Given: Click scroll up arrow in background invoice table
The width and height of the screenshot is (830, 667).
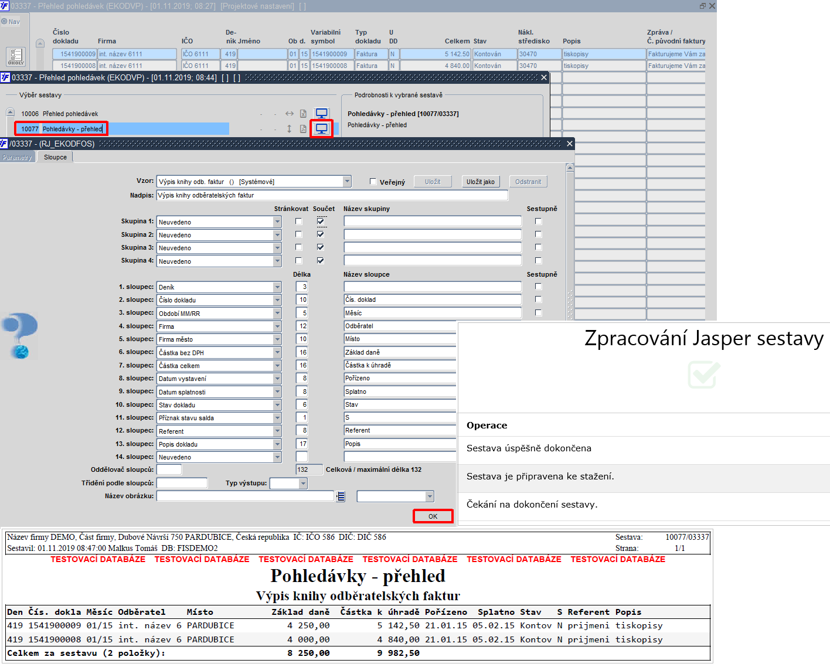Looking at the screenshot, I should click(40, 43).
